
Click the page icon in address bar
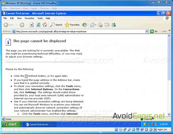pyautogui.click(x=14, y=31)
